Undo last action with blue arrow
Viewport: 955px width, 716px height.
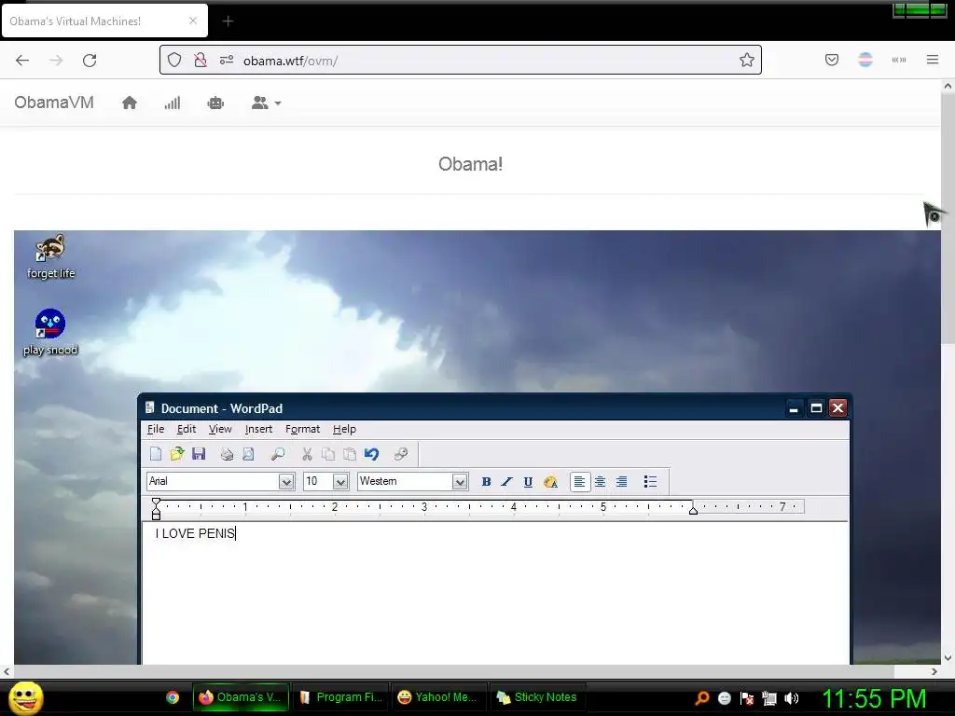pos(371,454)
